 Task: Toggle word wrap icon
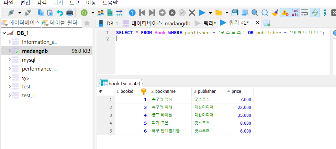tap(304, 13)
